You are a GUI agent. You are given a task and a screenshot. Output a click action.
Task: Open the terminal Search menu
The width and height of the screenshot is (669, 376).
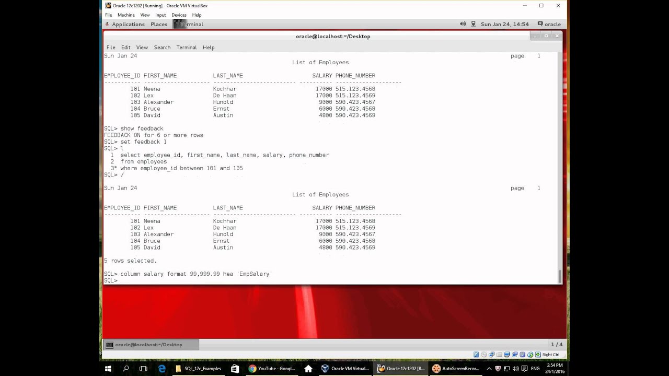coord(162,48)
